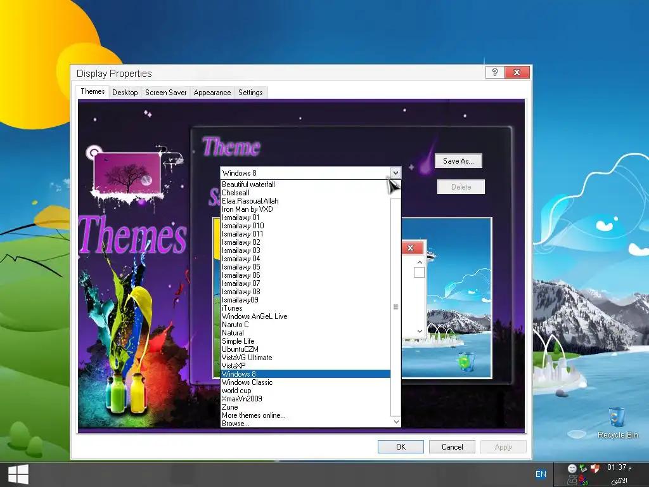Choose the Ismailawy 011 theme
This screenshot has height=487, width=649.
306,234
